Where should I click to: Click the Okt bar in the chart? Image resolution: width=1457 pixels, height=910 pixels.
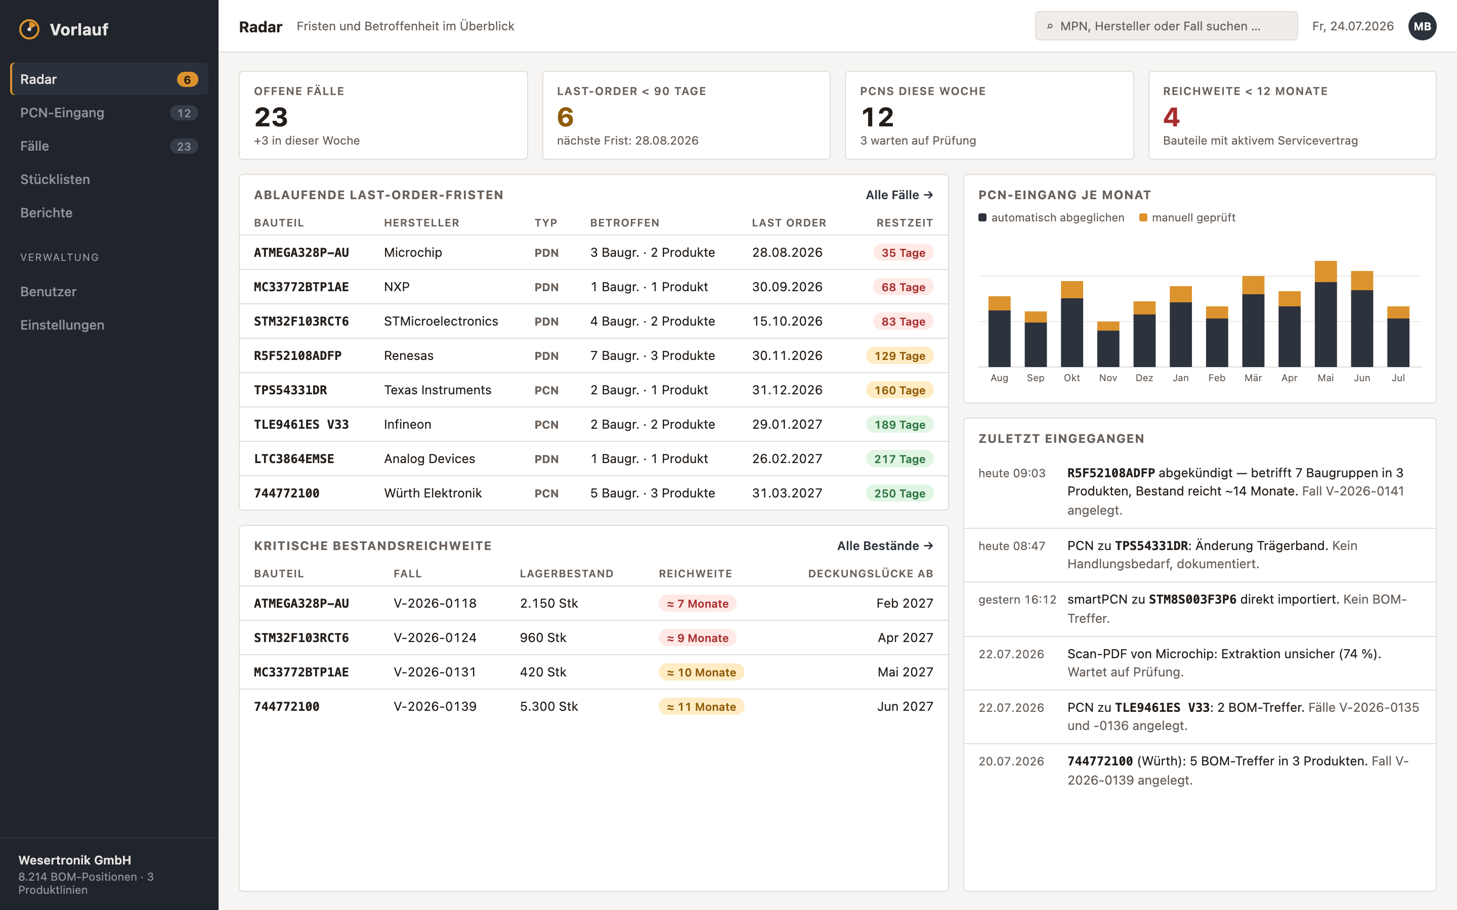pos(1072,324)
